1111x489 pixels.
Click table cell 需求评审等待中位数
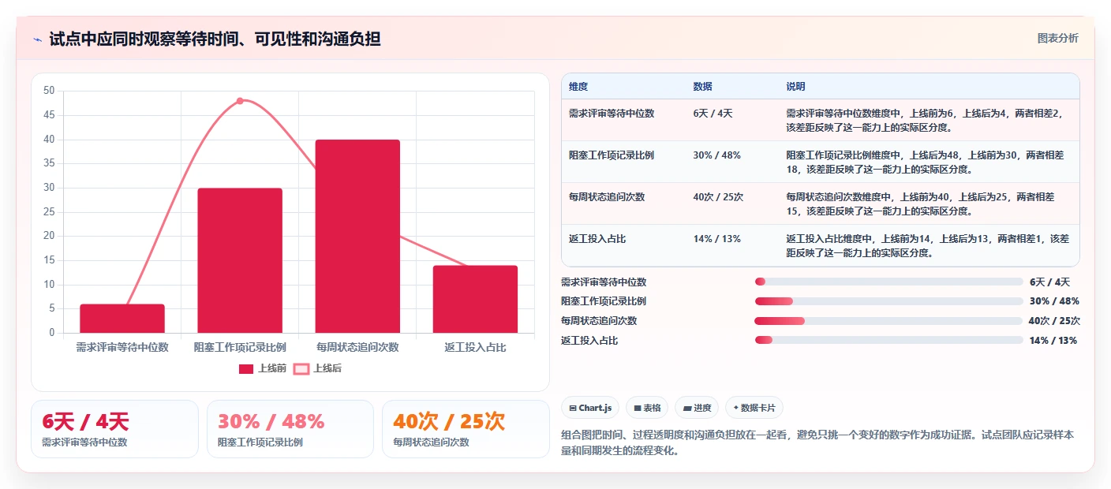(x=612, y=113)
